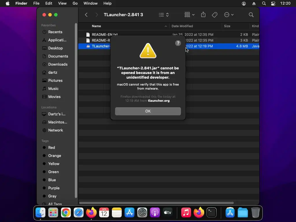Open the Finder menu

[x=21, y=3]
